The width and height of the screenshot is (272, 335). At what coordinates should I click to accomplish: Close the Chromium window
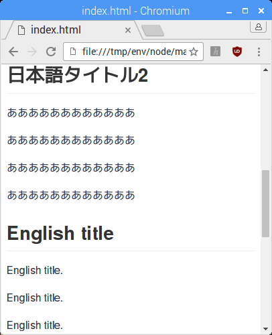[x=261, y=11]
